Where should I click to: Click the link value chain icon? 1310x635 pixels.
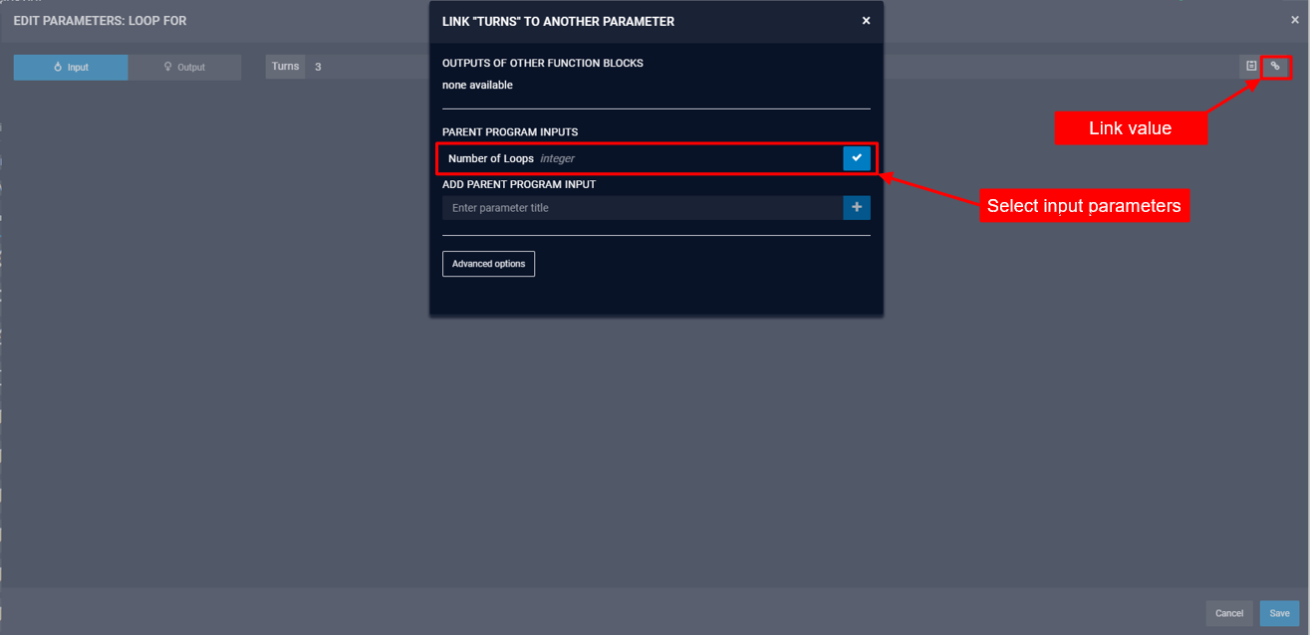click(1275, 67)
